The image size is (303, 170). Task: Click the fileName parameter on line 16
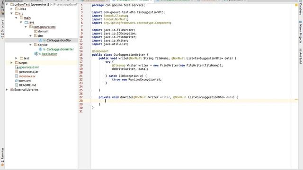pyautogui.click(x=162, y=58)
